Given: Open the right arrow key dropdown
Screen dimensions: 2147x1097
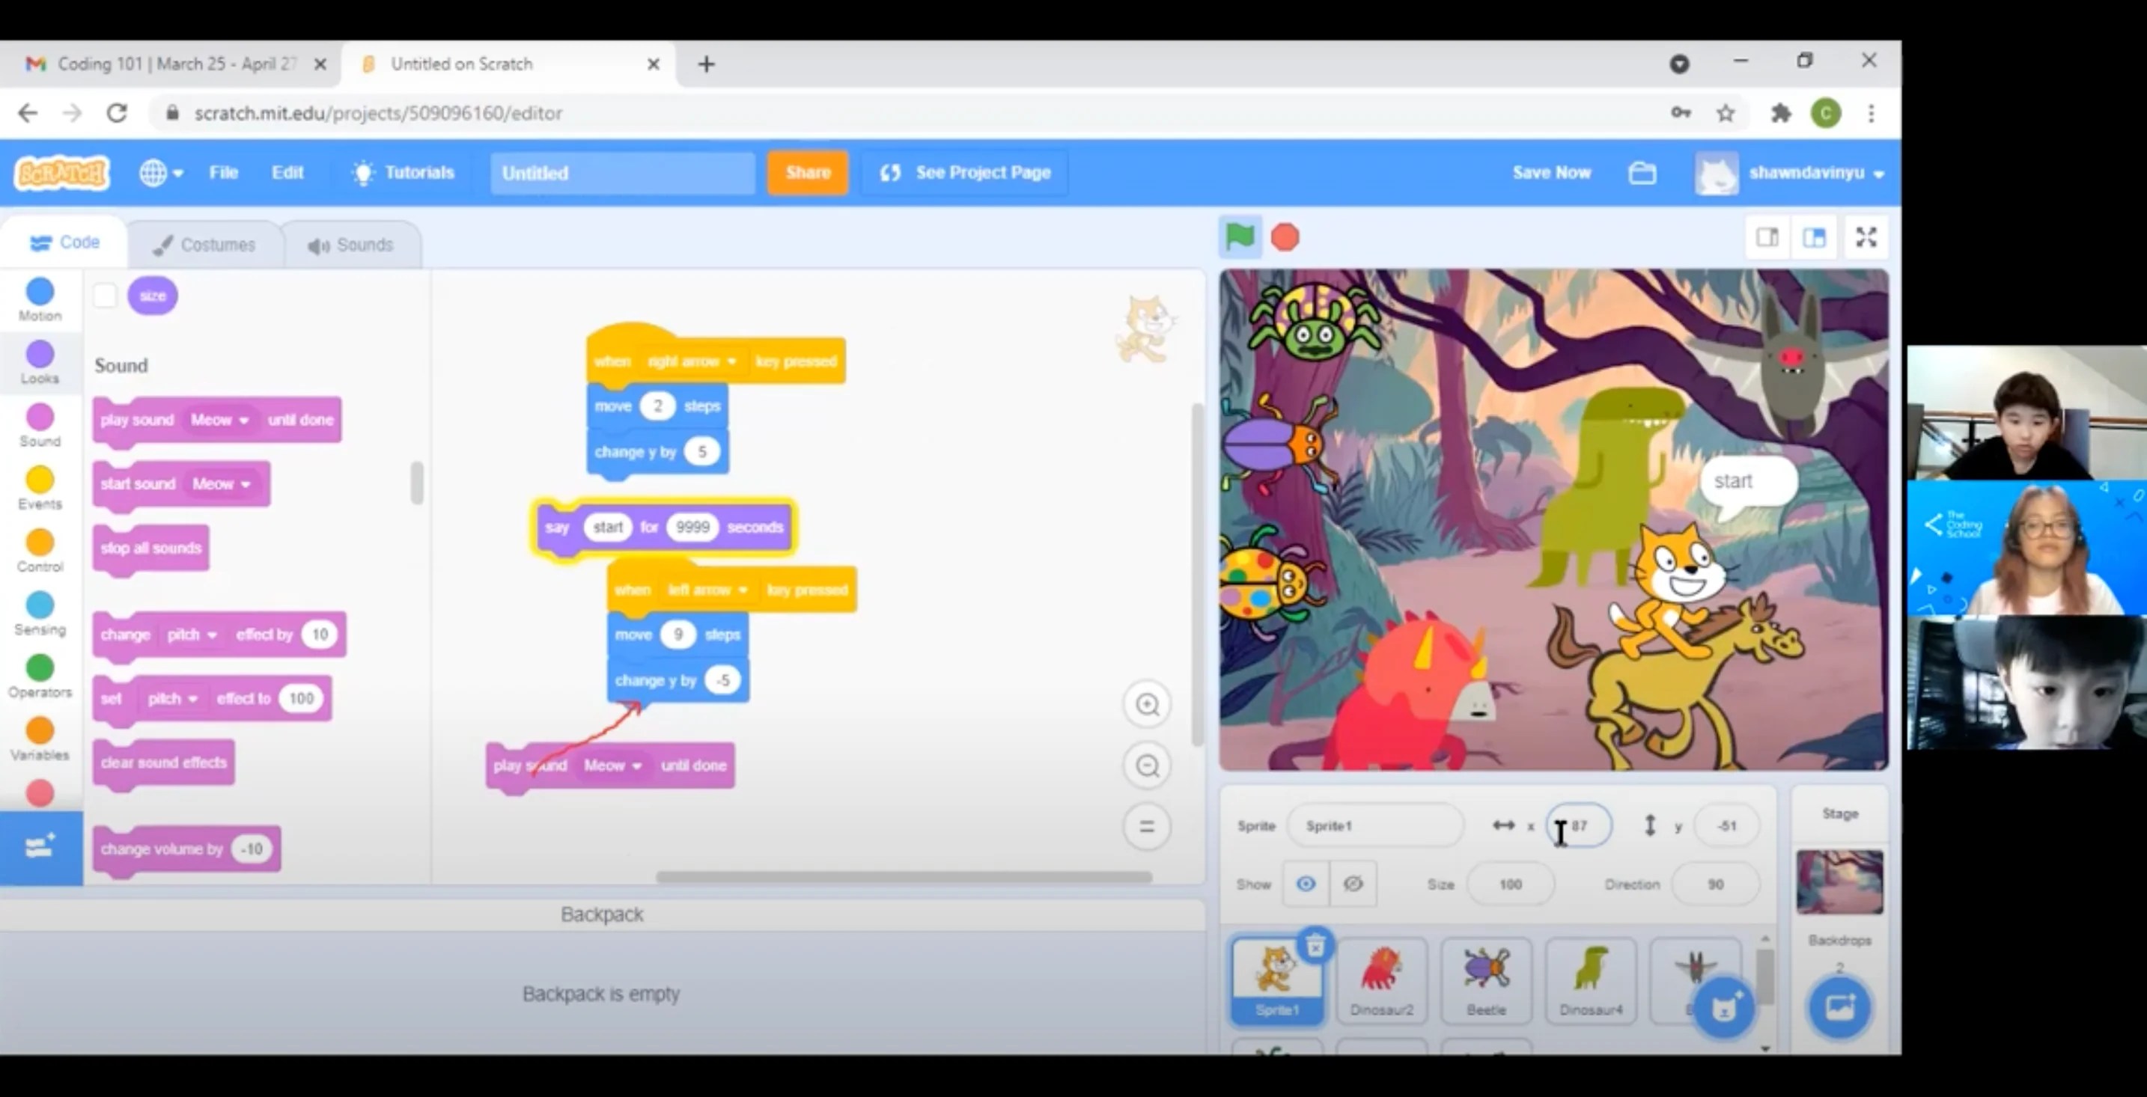Looking at the screenshot, I should [733, 361].
